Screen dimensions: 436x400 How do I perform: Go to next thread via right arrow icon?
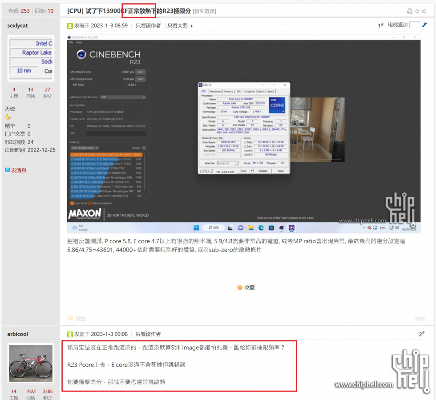coord(424,12)
